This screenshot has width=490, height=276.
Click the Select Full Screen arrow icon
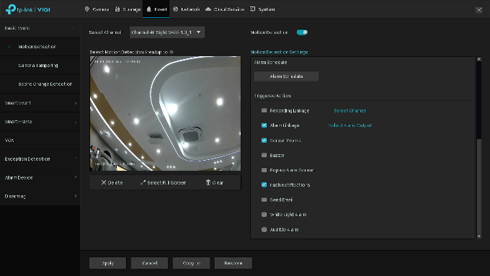point(143,182)
